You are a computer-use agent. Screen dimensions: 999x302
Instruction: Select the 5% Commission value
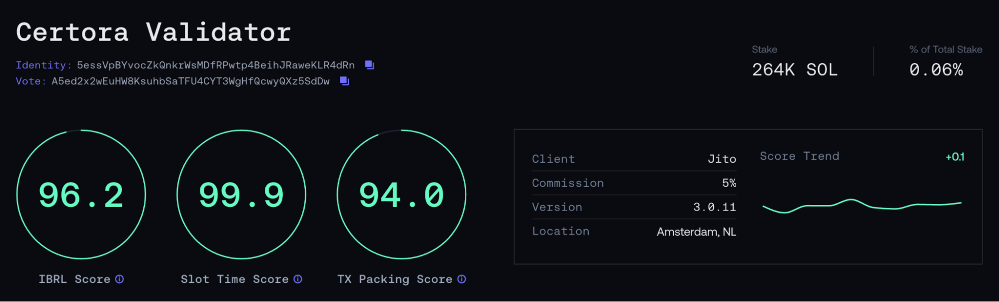click(729, 183)
